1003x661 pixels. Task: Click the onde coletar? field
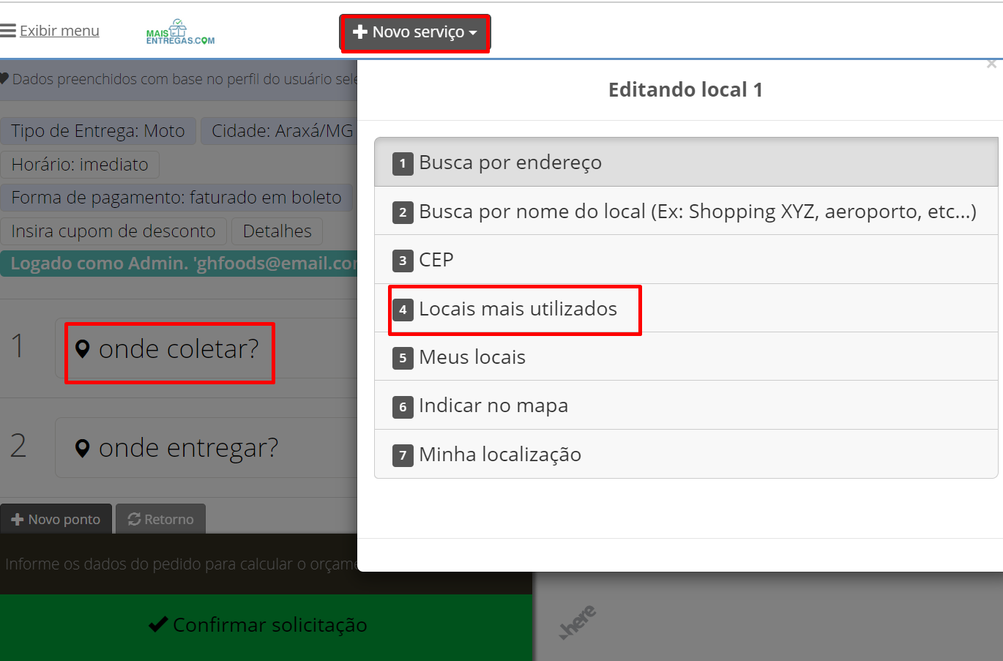206,348
